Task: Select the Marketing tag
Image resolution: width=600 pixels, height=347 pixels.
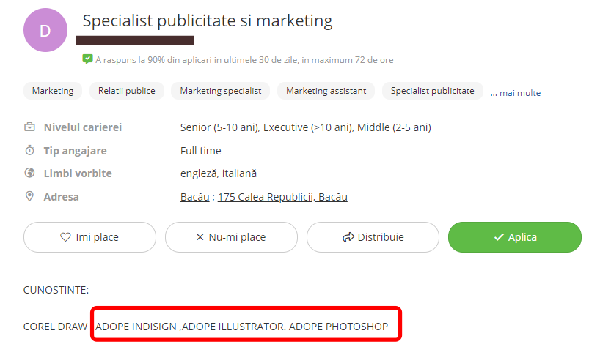Action: pos(53,91)
